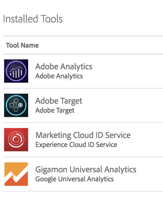Screen dimensions: 163x203
Task: Click the Gigamon Universal Analytics icon
Action: click(16, 174)
